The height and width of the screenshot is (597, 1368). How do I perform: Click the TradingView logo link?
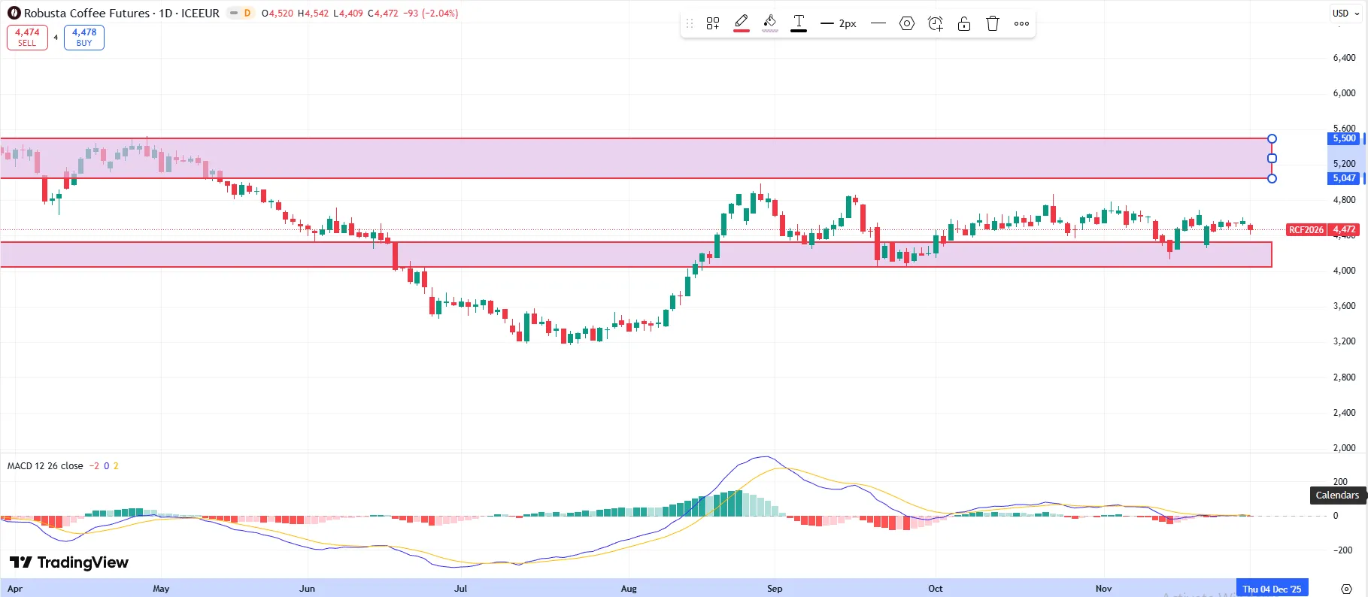tap(69, 562)
